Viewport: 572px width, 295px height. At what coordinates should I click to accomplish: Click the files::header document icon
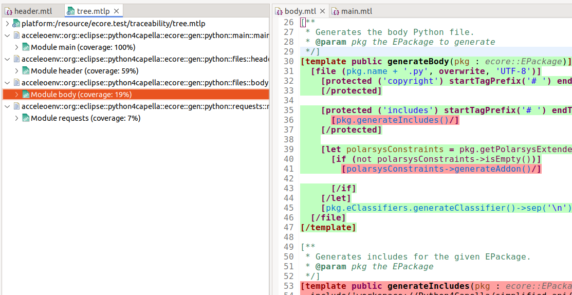tap(16, 59)
